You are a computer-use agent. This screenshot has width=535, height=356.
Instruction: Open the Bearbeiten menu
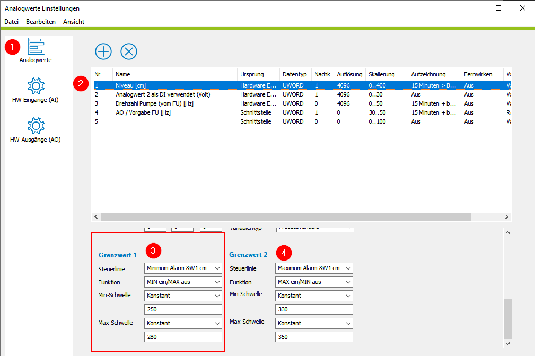click(x=41, y=22)
